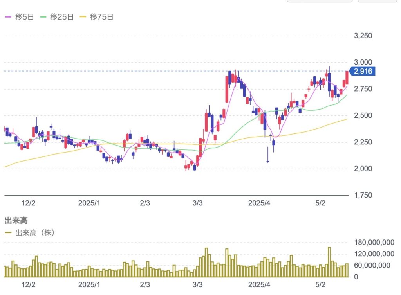
Task: Click the 2,500 price axis label
Action: [x=363, y=115]
